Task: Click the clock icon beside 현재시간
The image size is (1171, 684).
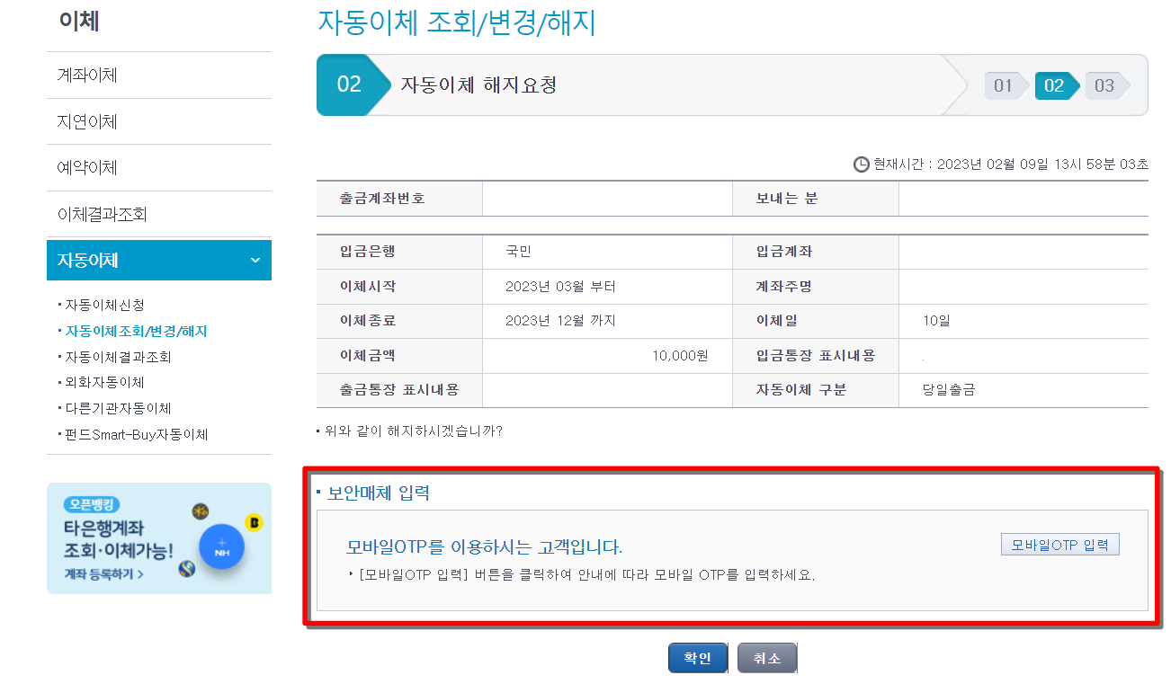Action: tap(862, 163)
